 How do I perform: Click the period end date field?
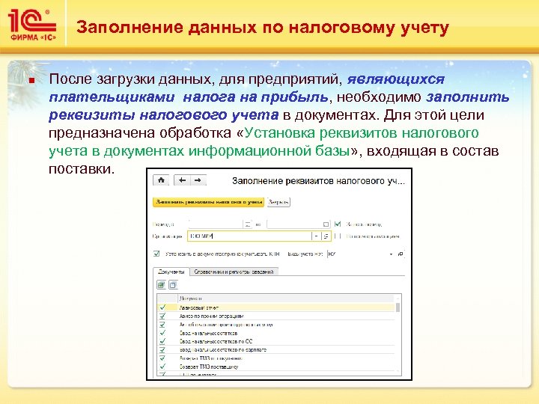[294, 224]
